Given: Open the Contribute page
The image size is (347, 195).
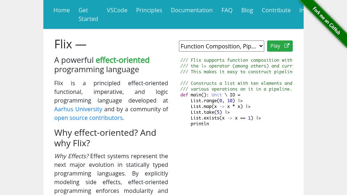Looking at the screenshot, I should point(276,10).
